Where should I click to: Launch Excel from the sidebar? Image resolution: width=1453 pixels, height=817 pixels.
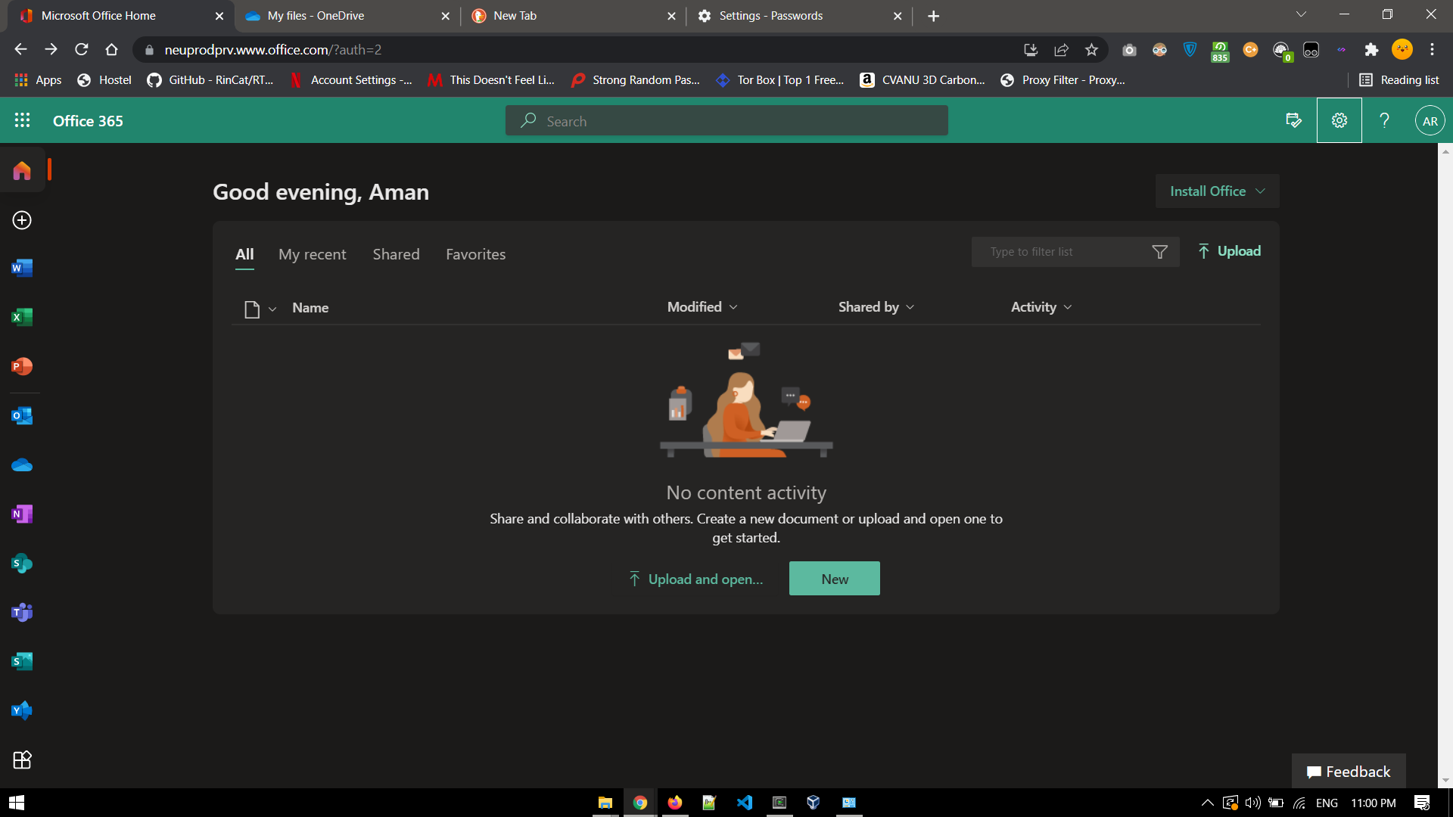(22, 318)
